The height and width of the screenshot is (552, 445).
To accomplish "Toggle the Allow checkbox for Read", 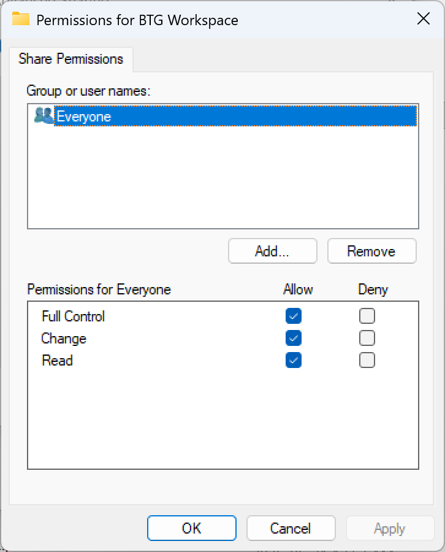I will (x=294, y=360).
